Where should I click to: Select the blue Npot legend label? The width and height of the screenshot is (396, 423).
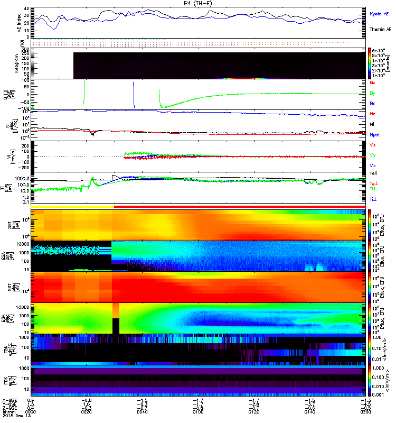(375, 135)
